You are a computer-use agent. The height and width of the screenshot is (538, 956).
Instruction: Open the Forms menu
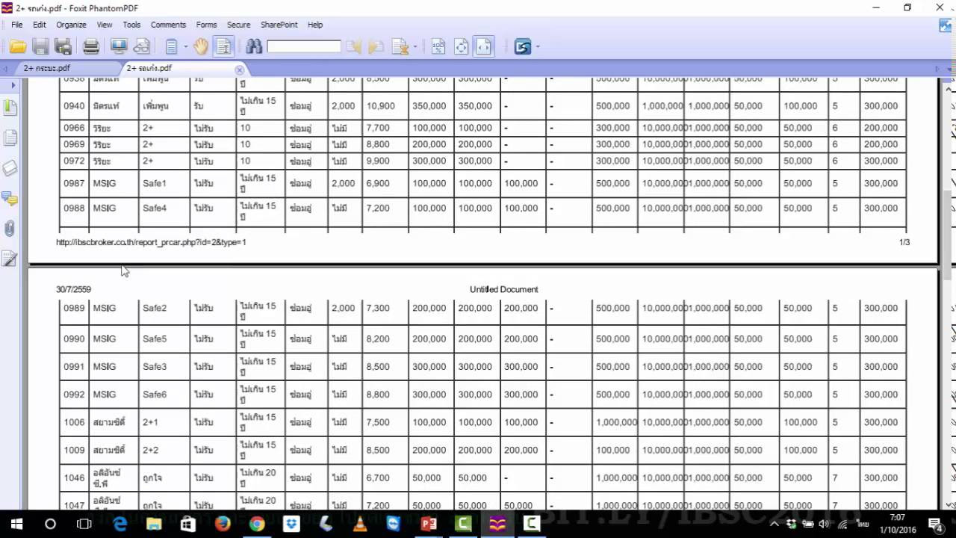pyautogui.click(x=206, y=25)
